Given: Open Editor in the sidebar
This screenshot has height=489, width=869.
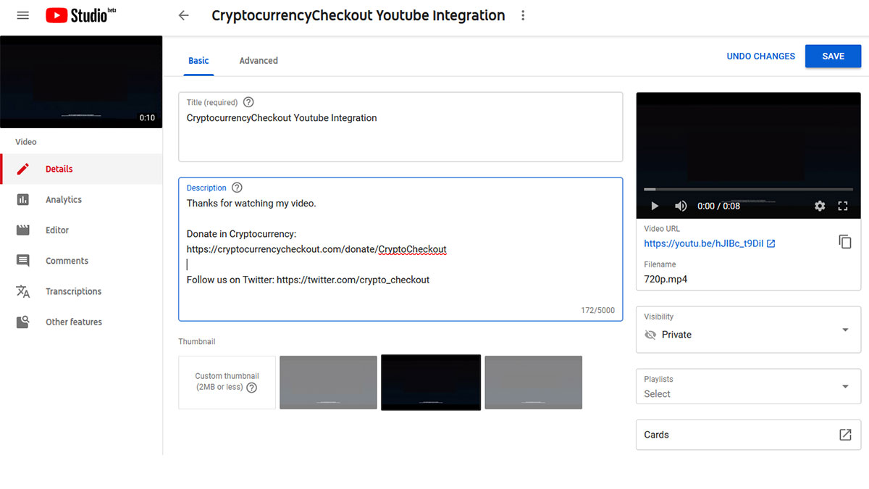Looking at the screenshot, I should coord(81,230).
